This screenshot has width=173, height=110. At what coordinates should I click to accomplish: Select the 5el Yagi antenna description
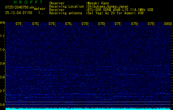coord(115,13)
